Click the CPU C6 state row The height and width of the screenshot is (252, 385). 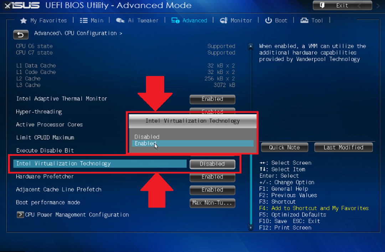(x=125, y=46)
